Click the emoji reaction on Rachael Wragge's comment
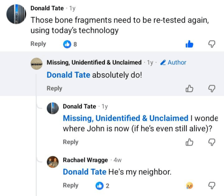Image resolution: width=224 pixels, height=196 pixels. (190, 186)
